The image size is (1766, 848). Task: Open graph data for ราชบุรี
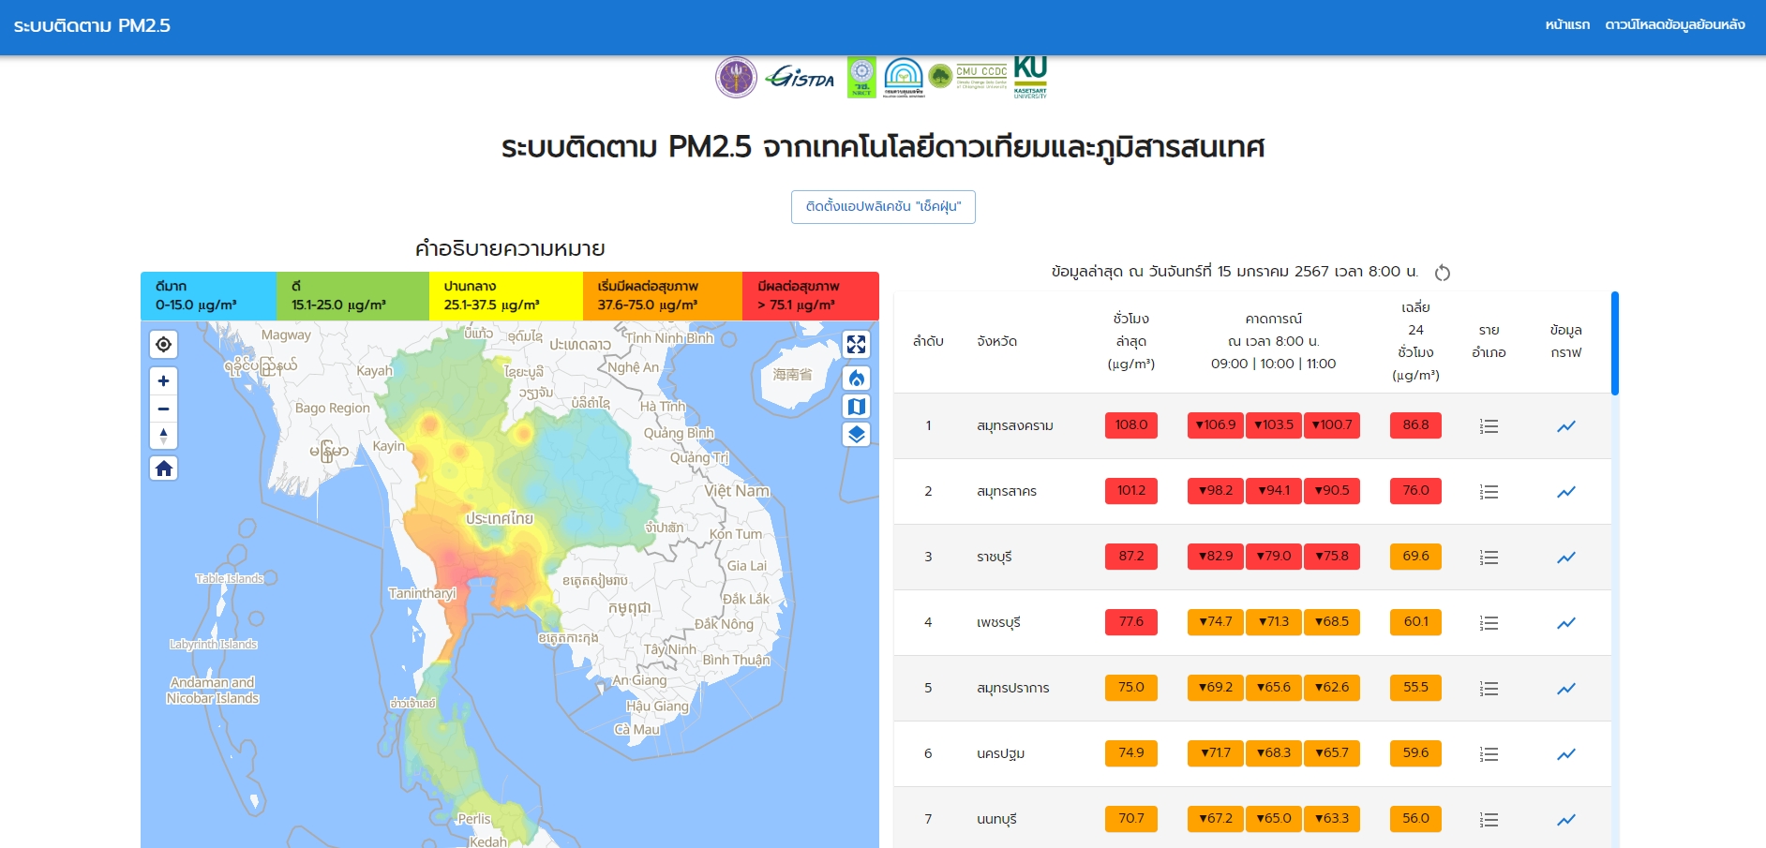[1565, 558]
